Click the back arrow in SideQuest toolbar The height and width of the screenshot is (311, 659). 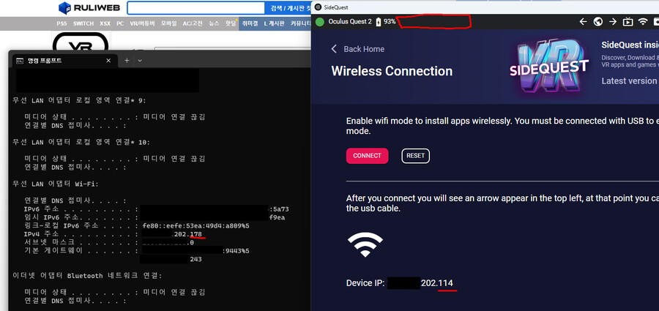click(x=583, y=22)
